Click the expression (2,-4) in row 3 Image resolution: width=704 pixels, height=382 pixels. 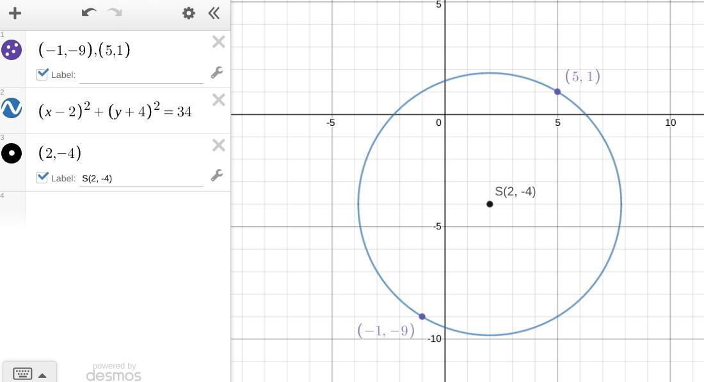(x=60, y=153)
